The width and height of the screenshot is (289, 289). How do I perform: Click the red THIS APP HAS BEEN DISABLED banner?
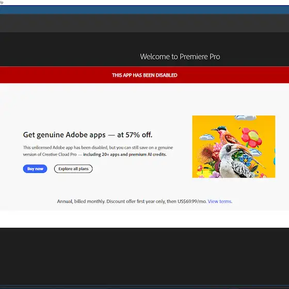(x=145, y=75)
